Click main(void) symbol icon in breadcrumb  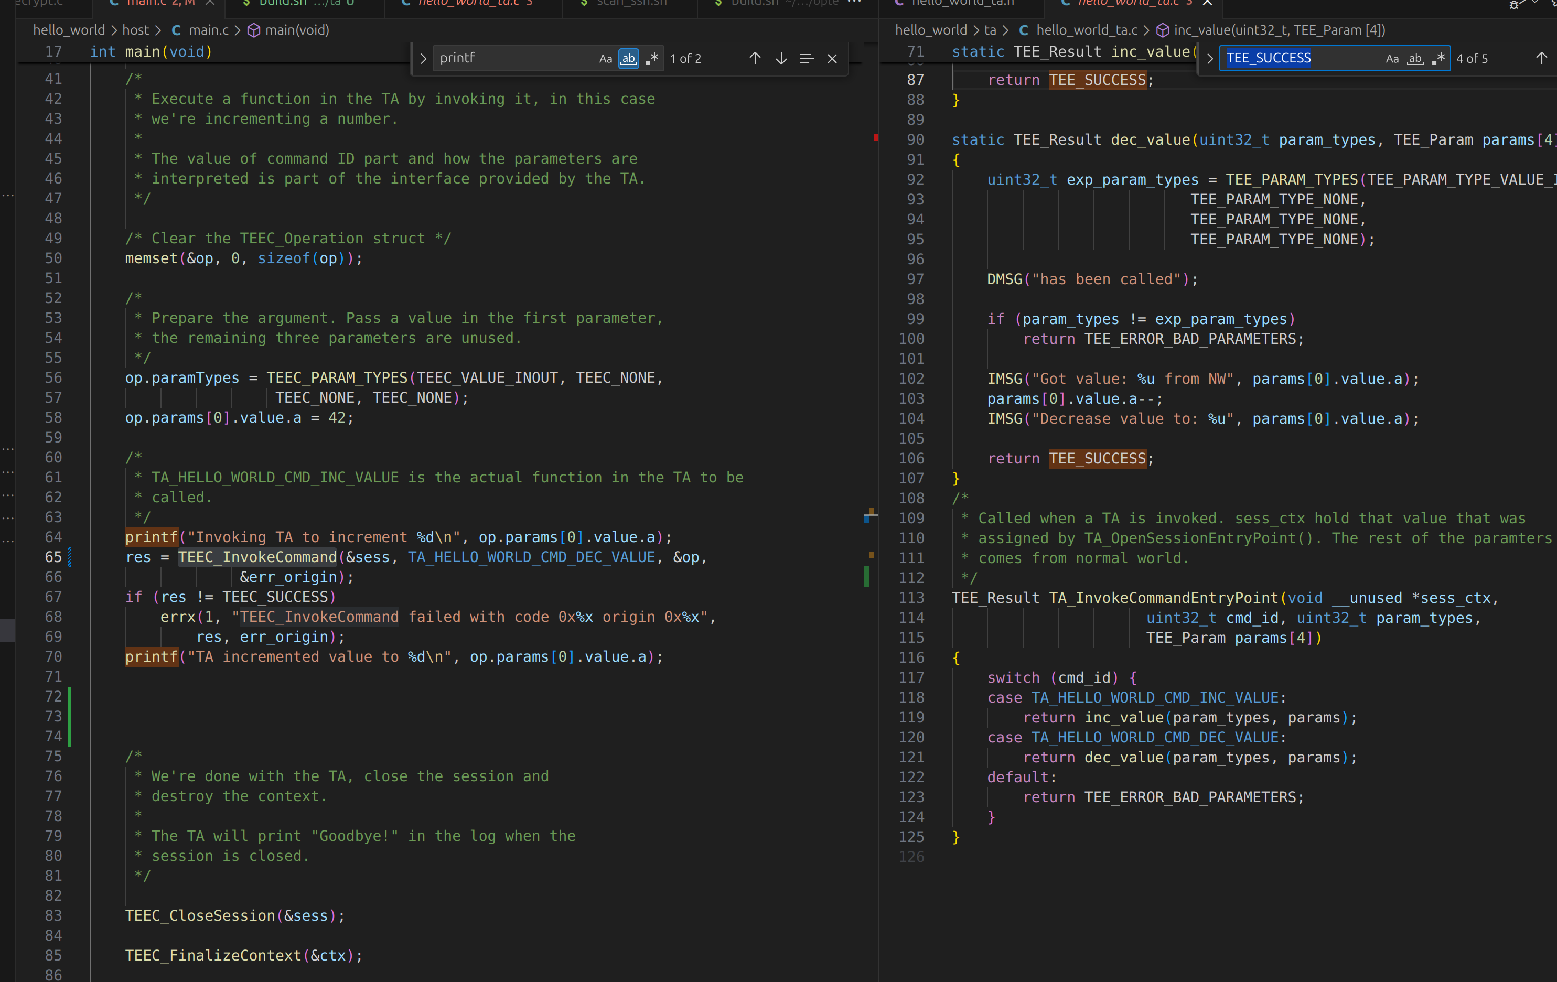254,30
